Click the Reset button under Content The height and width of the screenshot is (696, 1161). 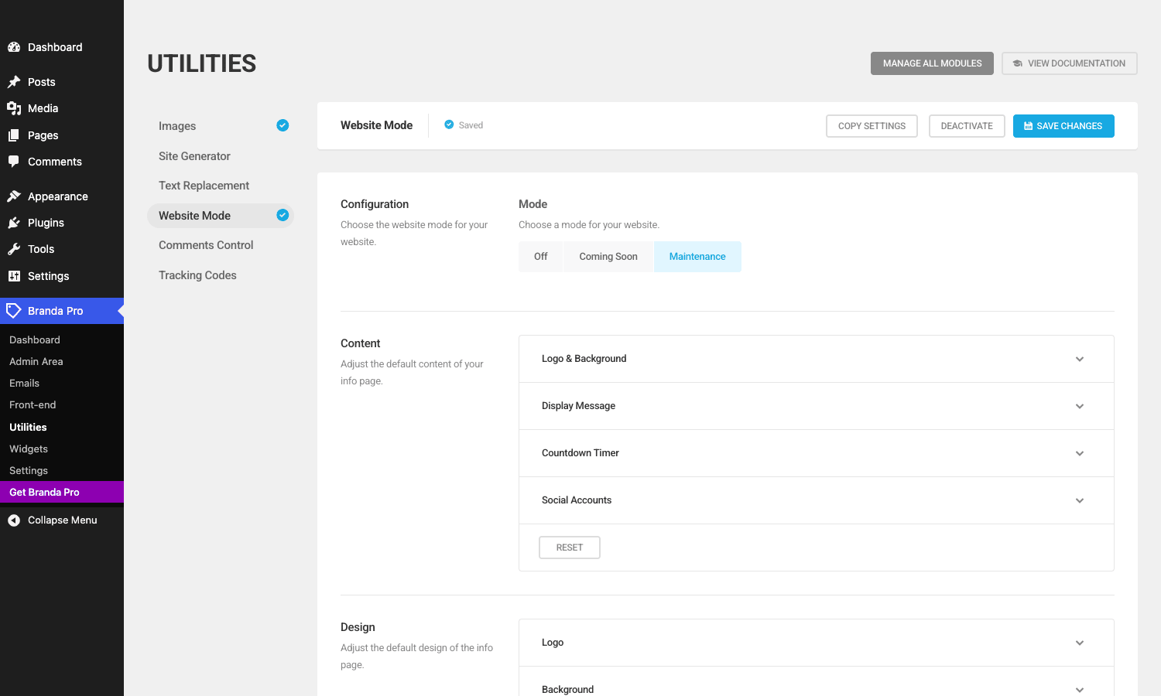pos(570,548)
